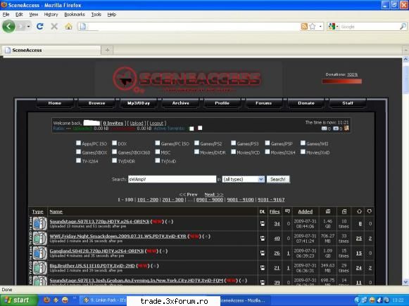The height and width of the screenshot is (306, 409).
Task: Open the Next page link
Action: point(213,194)
